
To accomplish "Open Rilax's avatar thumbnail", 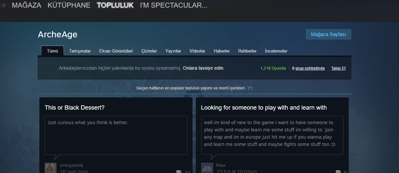I will 207,168.
